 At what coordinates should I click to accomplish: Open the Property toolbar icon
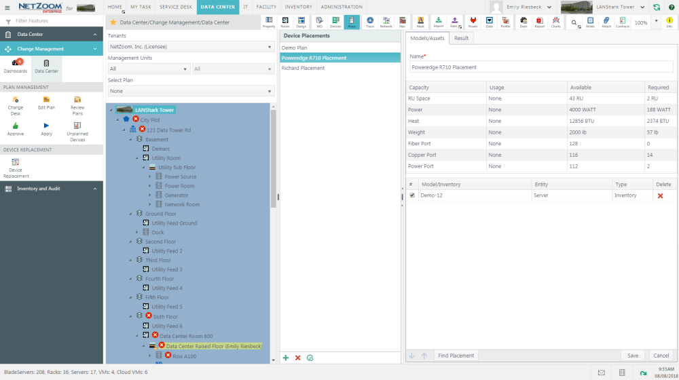tap(269, 22)
